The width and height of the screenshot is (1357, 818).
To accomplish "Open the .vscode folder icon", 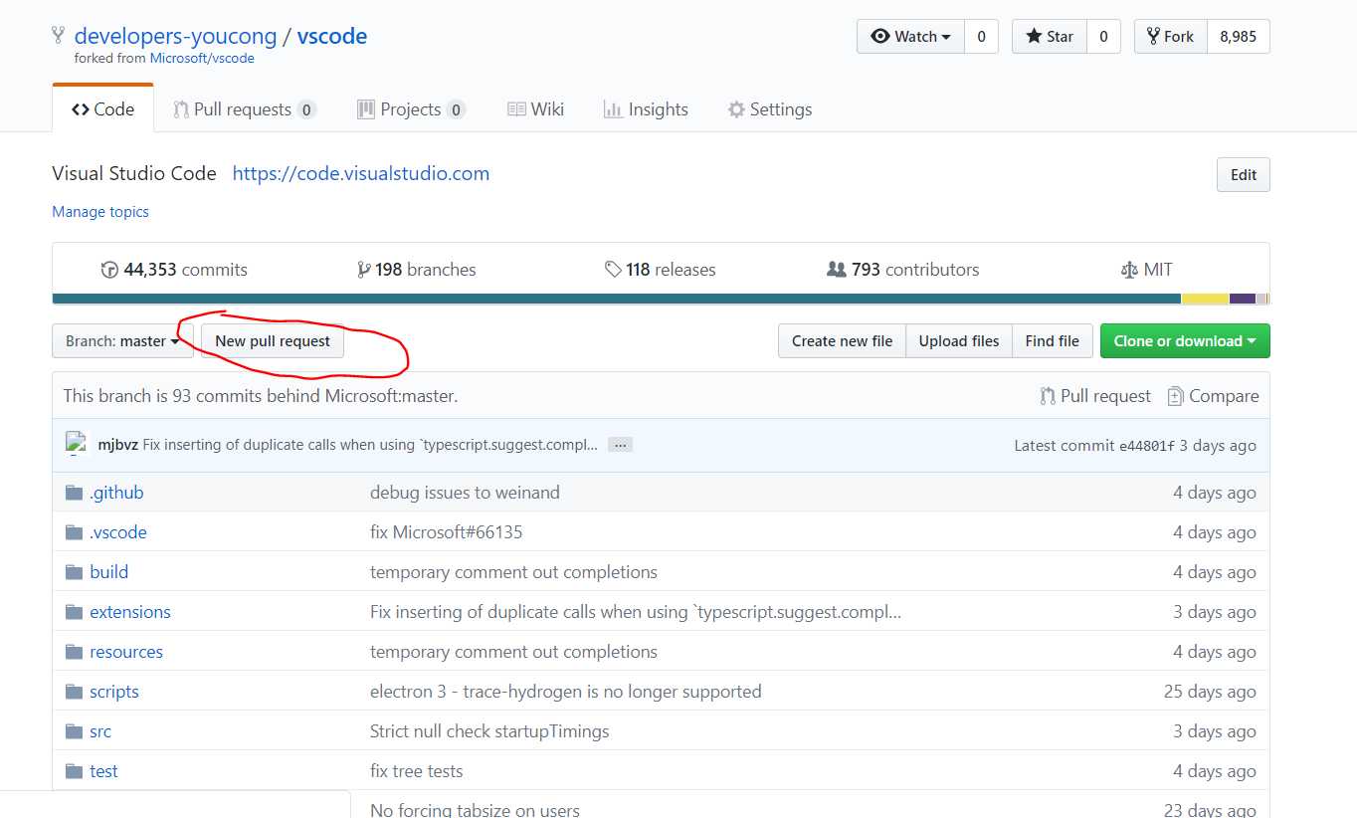I will click(x=74, y=532).
